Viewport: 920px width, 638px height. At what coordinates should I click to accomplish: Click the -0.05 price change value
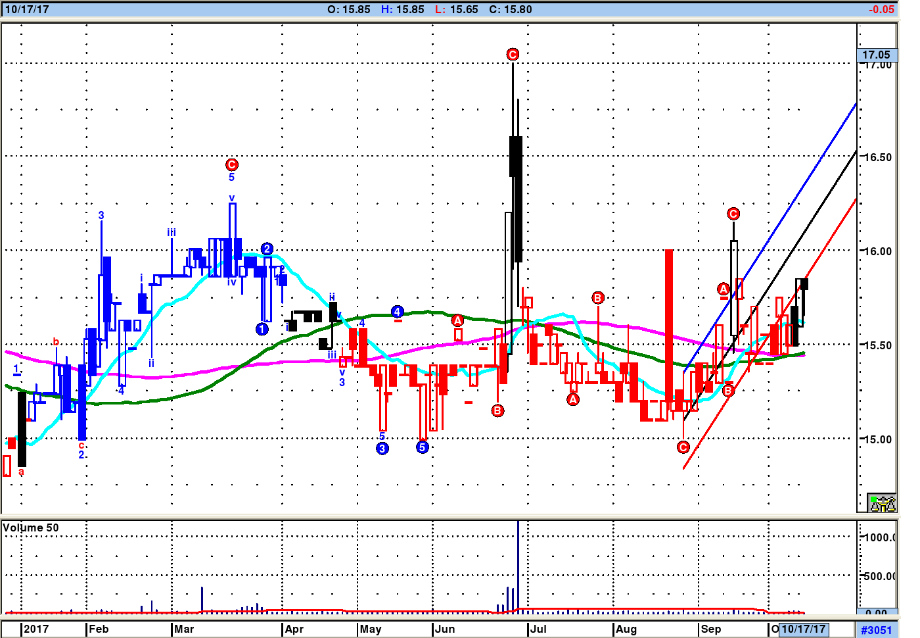click(881, 9)
